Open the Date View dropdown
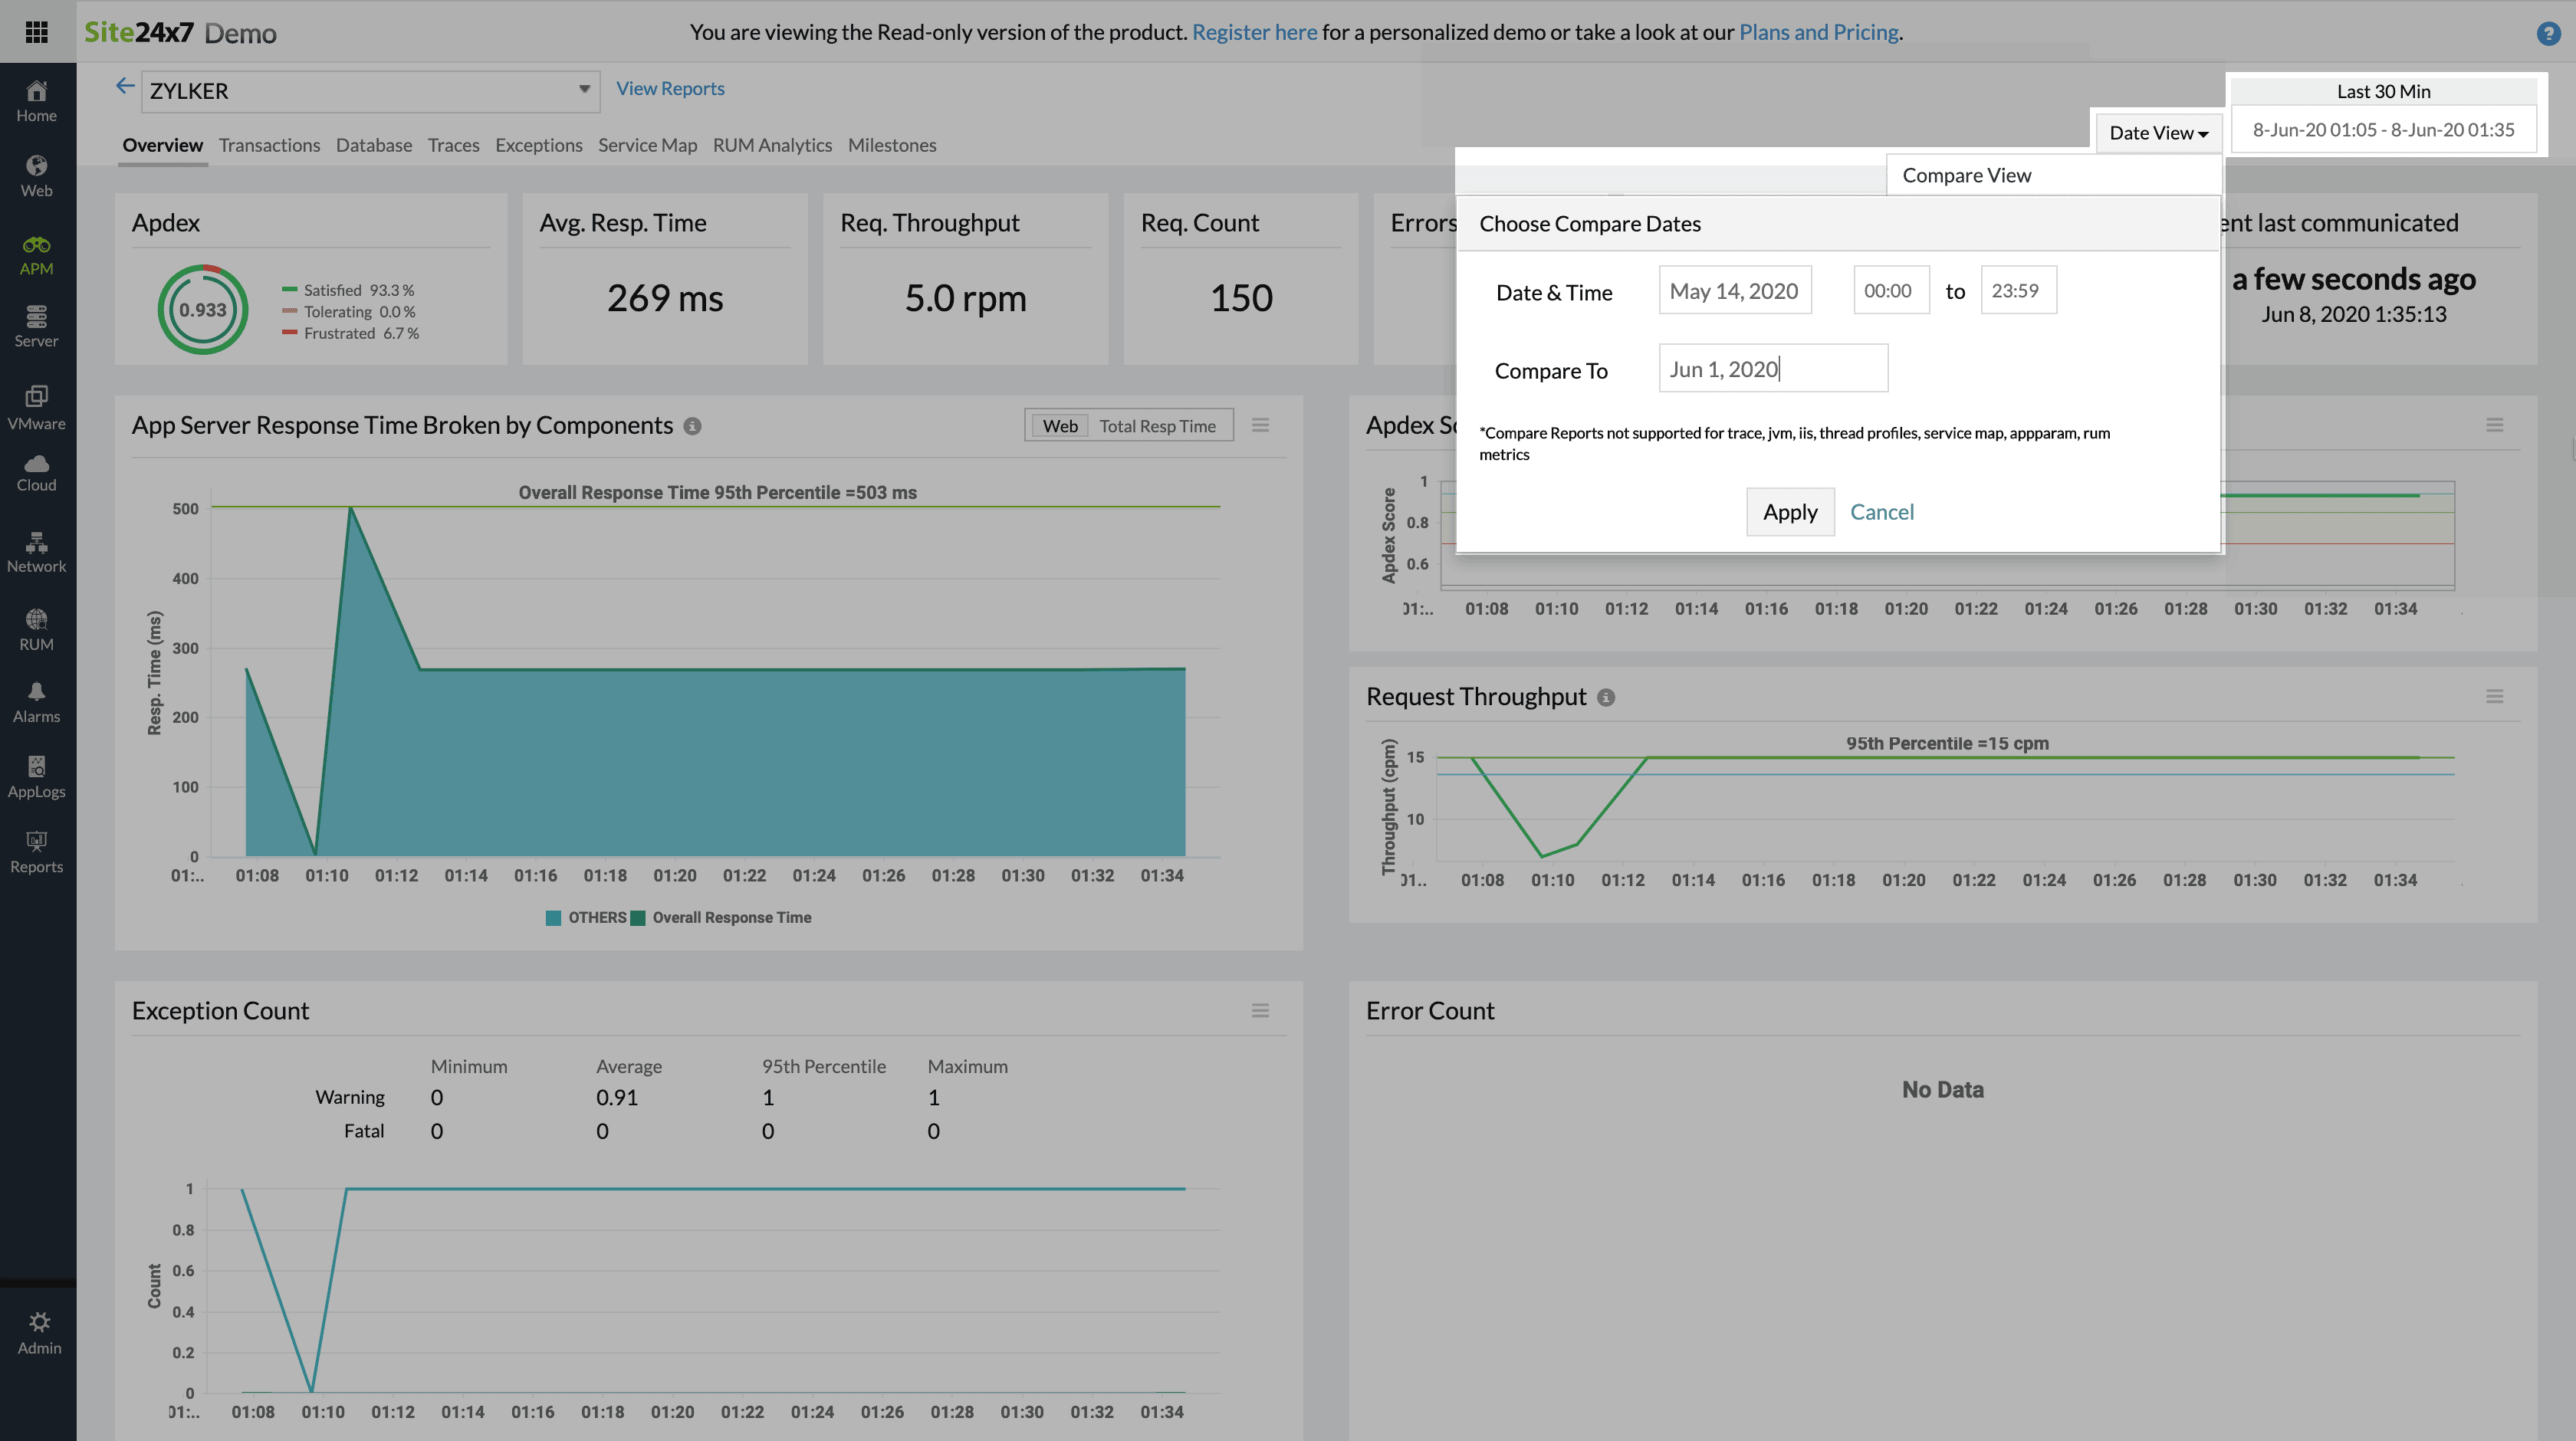The height and width of the screenshot is (1441, 2576). click(2157, 132)
